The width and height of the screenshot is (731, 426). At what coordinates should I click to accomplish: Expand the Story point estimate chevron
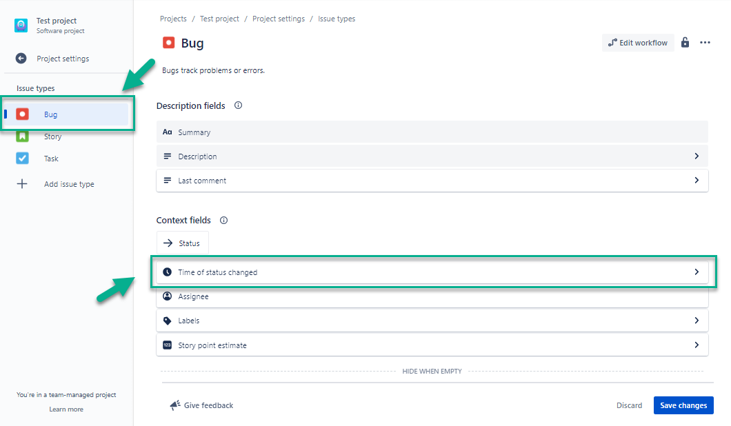click(x=697, y=345)
